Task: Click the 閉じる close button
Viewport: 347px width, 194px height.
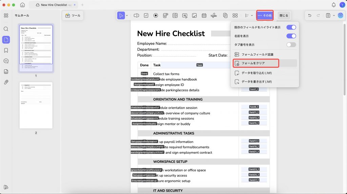Action: pos(284,16)
